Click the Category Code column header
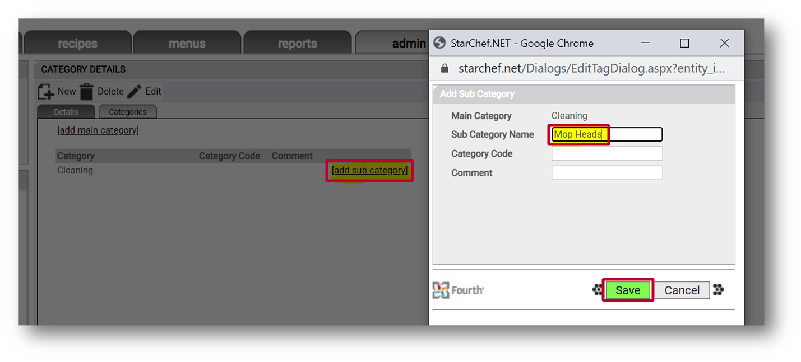The width and height of the screenshot is (801, 362). [x=229, y=156]
